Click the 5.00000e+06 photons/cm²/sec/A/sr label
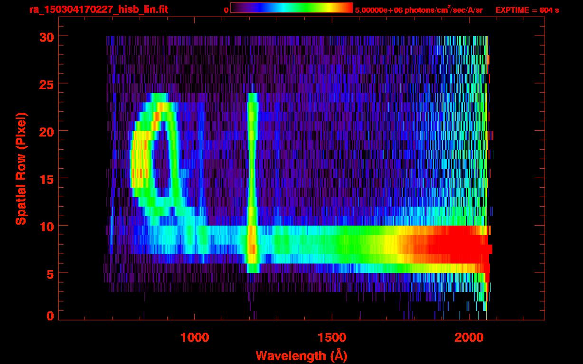583x364 pixels. click(419, 9)
